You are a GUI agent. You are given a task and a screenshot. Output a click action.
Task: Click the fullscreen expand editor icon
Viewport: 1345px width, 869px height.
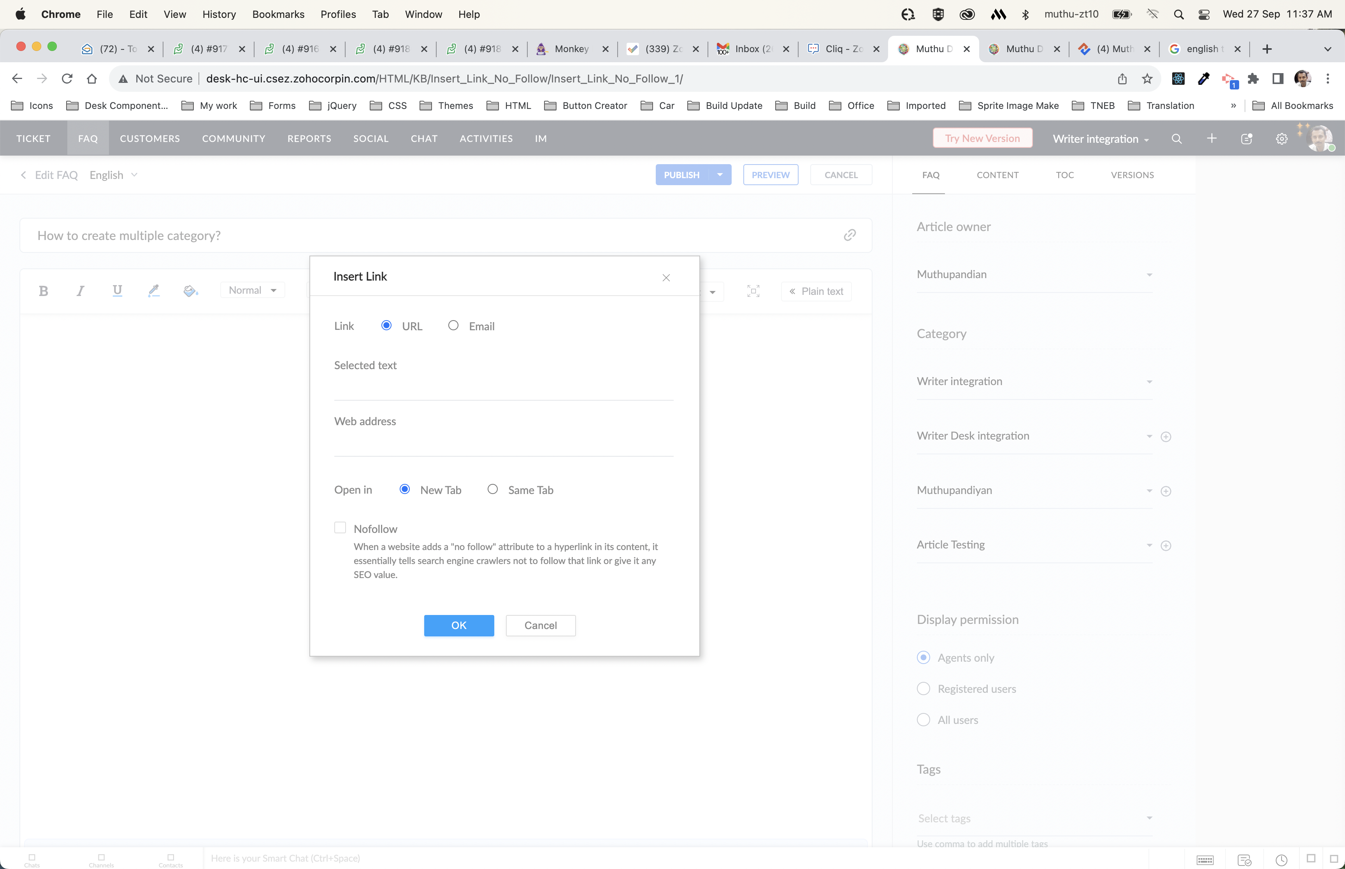(x=753, y=291)
